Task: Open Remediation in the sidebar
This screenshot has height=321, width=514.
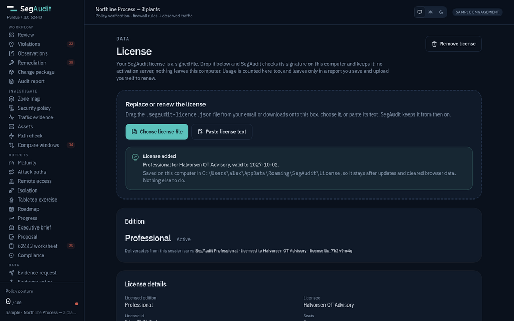Action: point(42,63)
